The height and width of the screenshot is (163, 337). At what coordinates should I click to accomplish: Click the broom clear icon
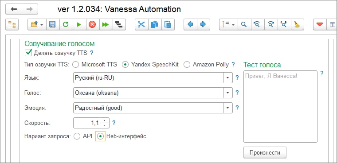click(x=297, y=24)
